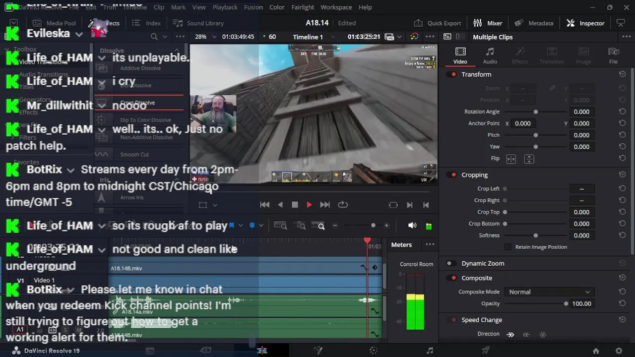This screenshot has height=357, width=635.
Task: Open the Deliver page rocket icon
Action: pyautogui.click(x=486, y=351)
